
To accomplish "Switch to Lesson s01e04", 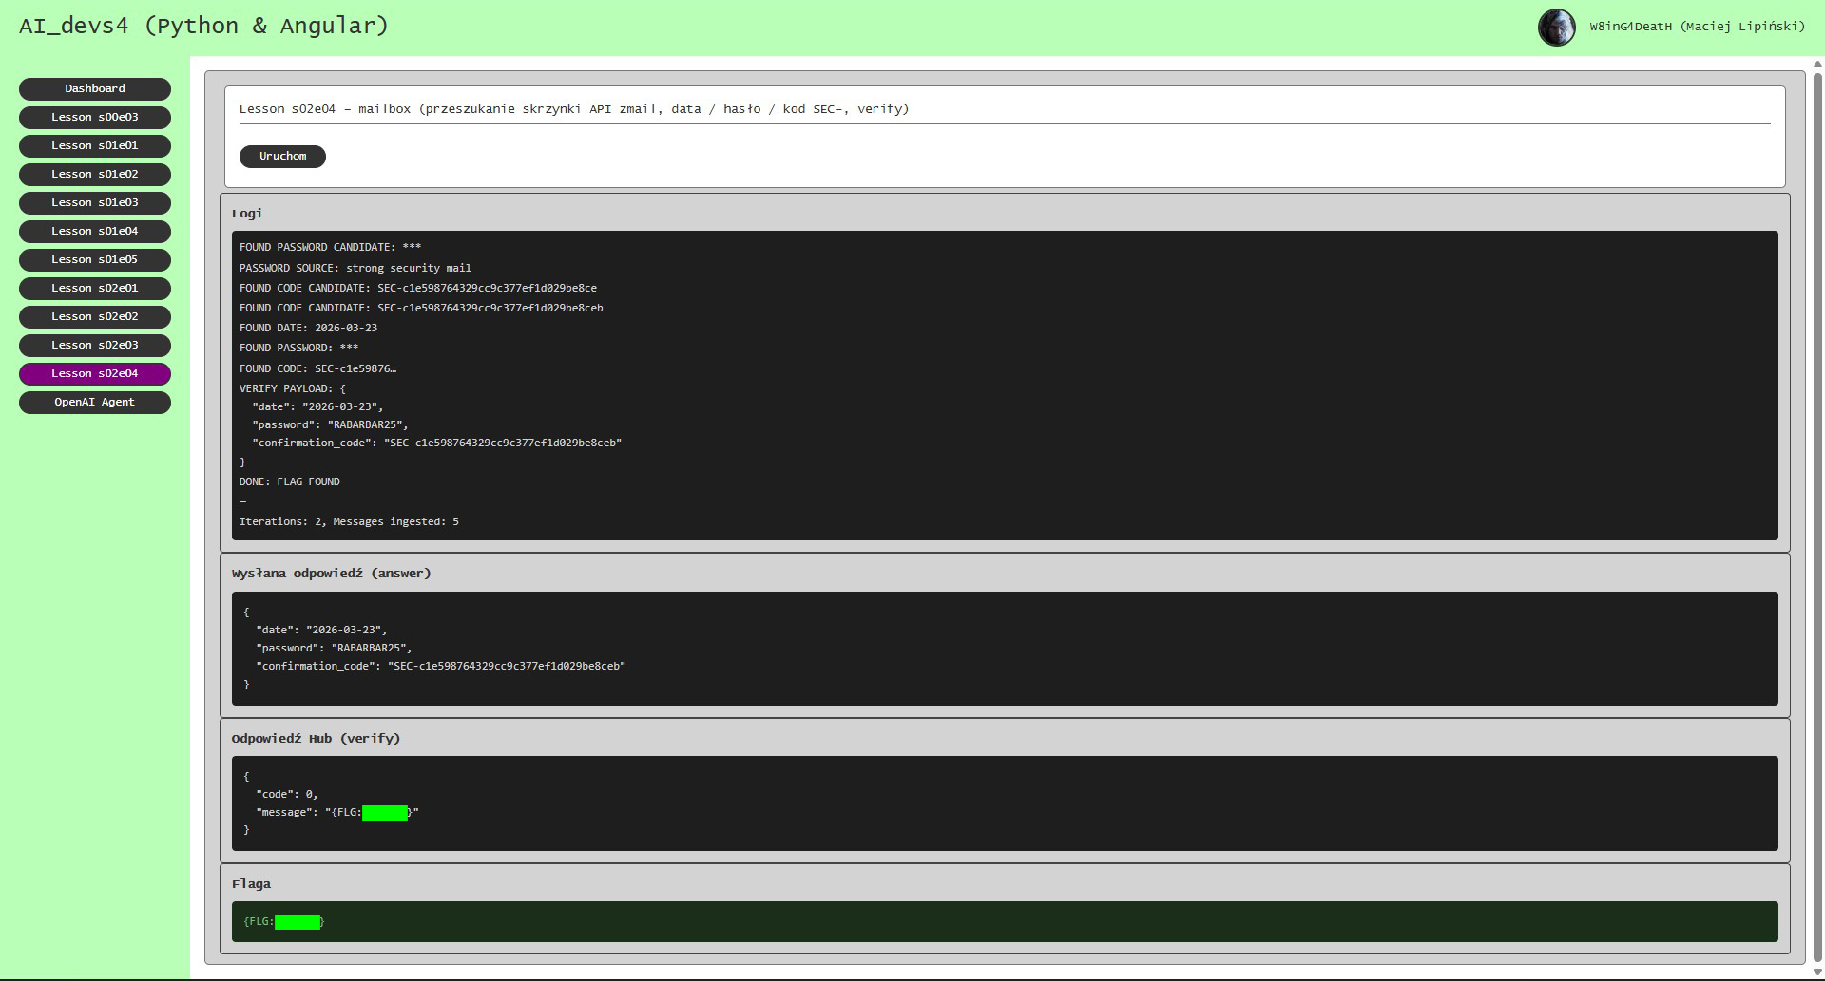I will click(95, 231).
